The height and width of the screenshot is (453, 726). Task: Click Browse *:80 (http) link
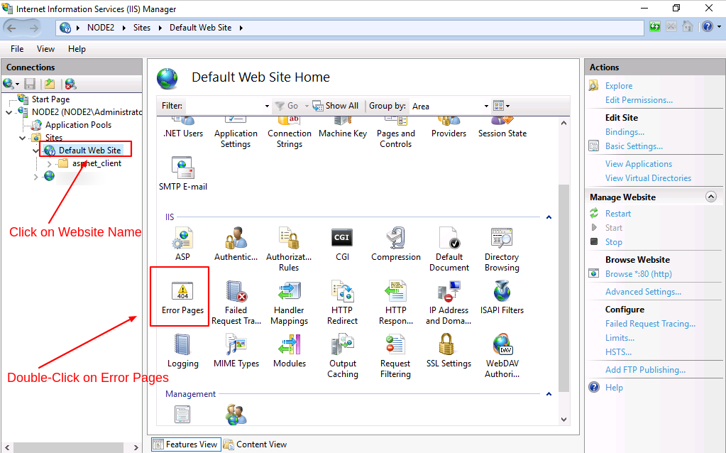(x=639, y=274)
